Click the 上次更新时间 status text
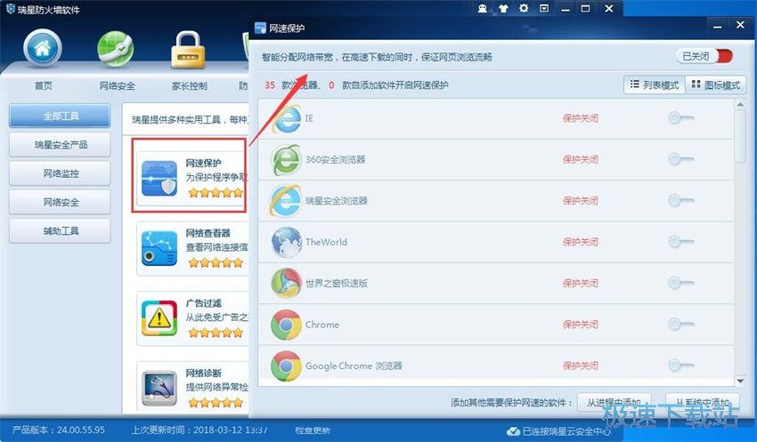Screen dimensions: 757x442 tap(199, 430)
